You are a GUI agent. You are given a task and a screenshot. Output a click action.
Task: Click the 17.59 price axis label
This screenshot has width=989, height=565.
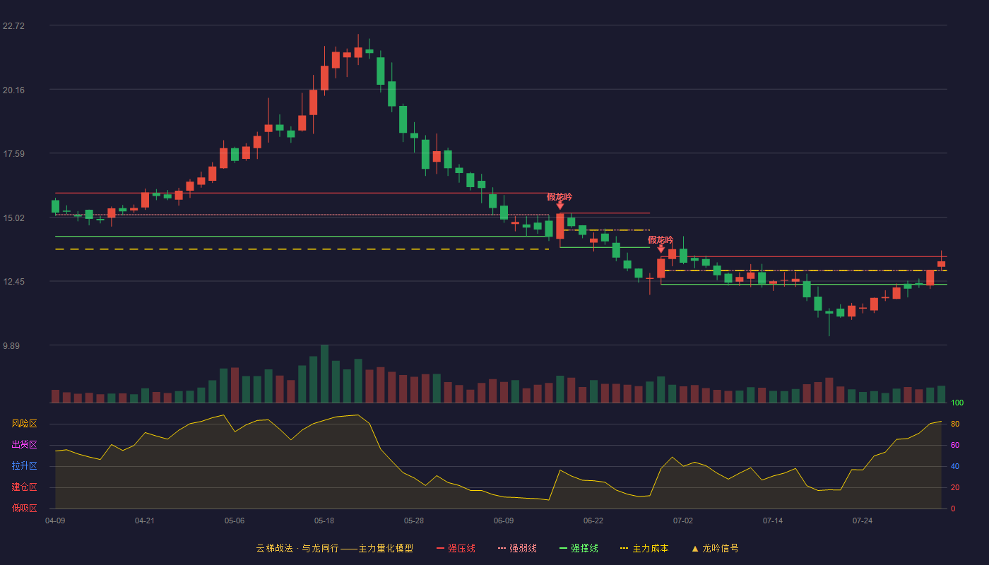[x=13, y=154]
